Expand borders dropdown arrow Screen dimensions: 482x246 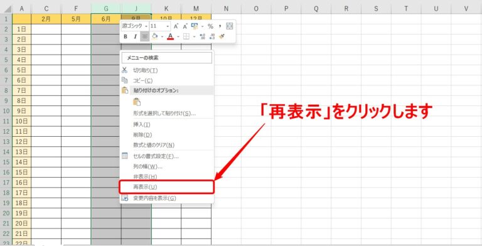pos(194,36)
